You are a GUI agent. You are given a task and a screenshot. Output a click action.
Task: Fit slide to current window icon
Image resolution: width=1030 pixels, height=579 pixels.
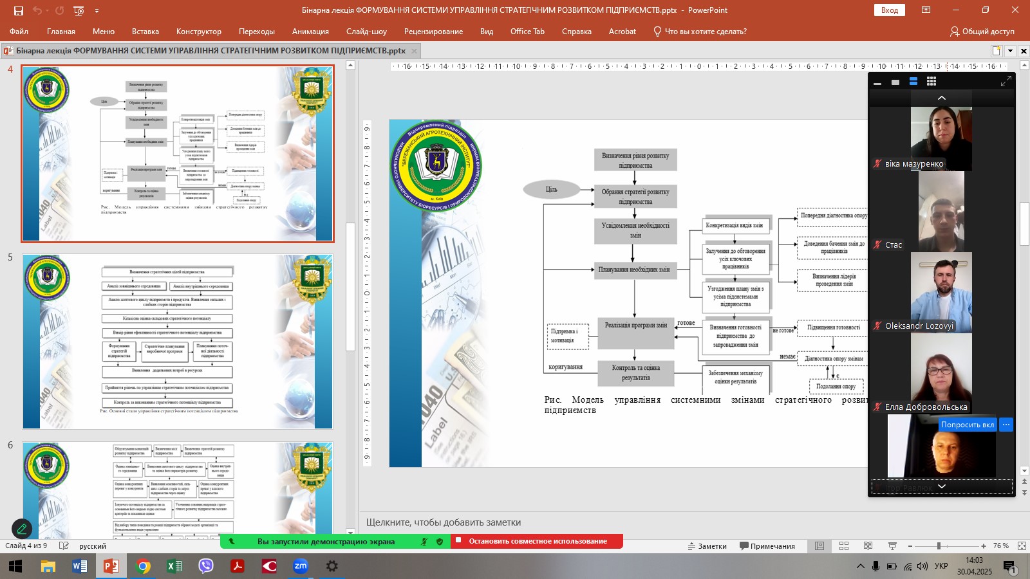coord(1022,546)
